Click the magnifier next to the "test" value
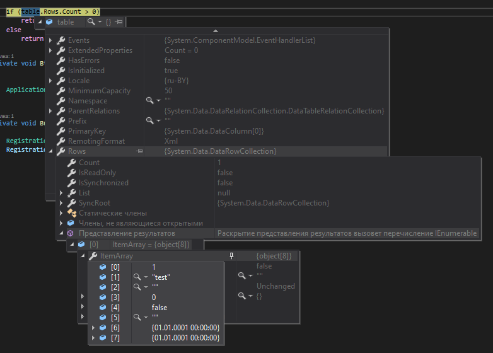Image resolution: width=493 pixels, height=353 pixels. (x=137, y=277)
